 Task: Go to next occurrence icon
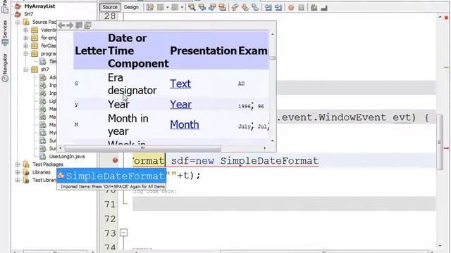click(212, 8)
